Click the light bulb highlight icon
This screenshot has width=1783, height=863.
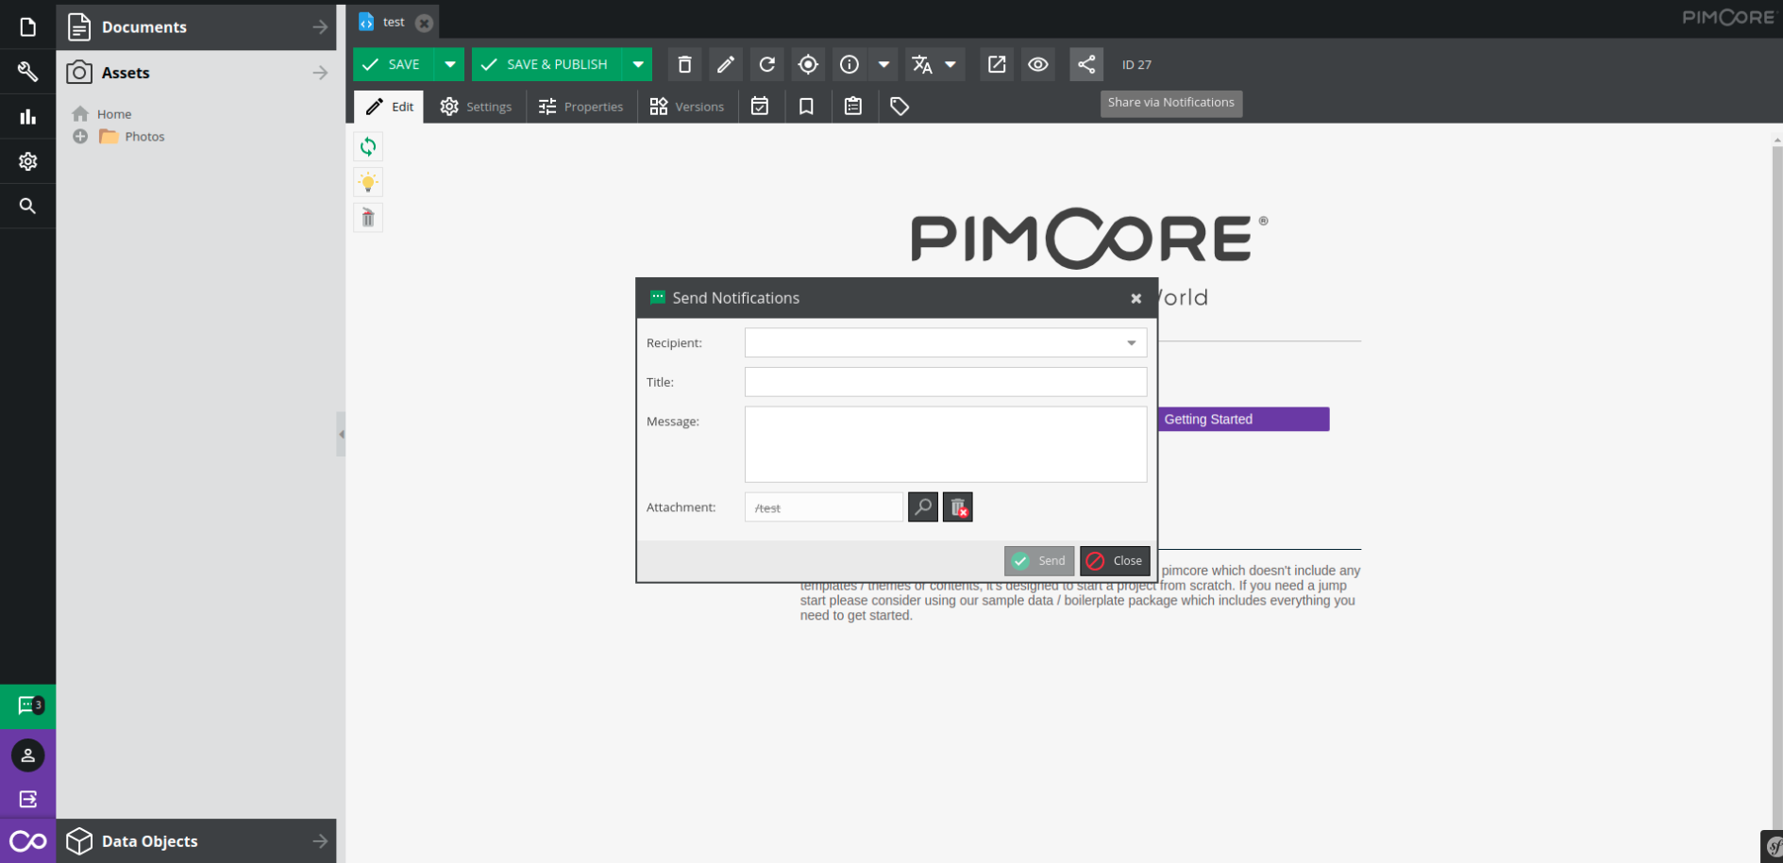[368, 182]
